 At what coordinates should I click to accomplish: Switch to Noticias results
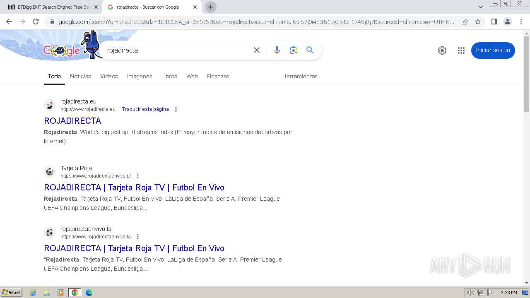coord(80,76)
